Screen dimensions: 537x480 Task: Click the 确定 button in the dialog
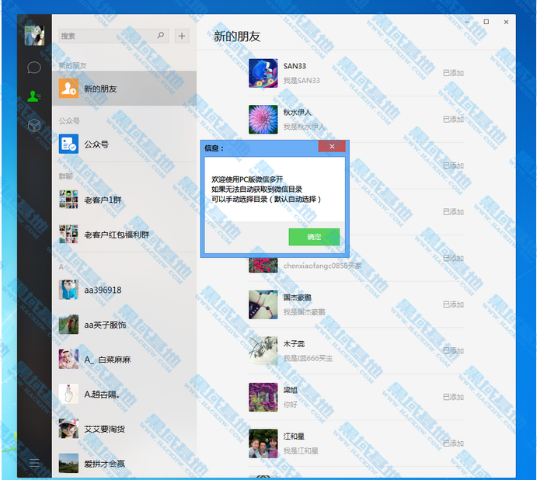click(314, 237)
